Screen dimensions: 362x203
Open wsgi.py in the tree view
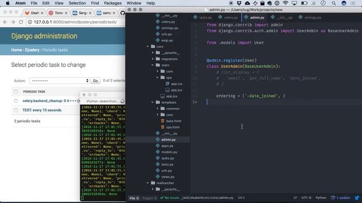coord(167,40)
